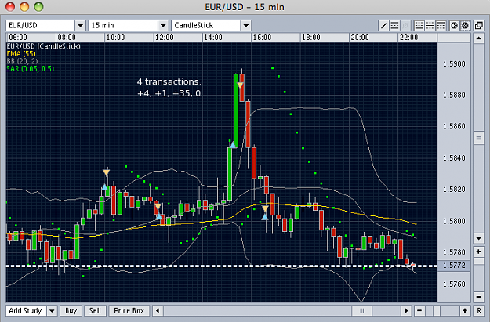Choose the middle grid style icon
The height and width of the screenshot is (322, 490).
click(430, 26)
